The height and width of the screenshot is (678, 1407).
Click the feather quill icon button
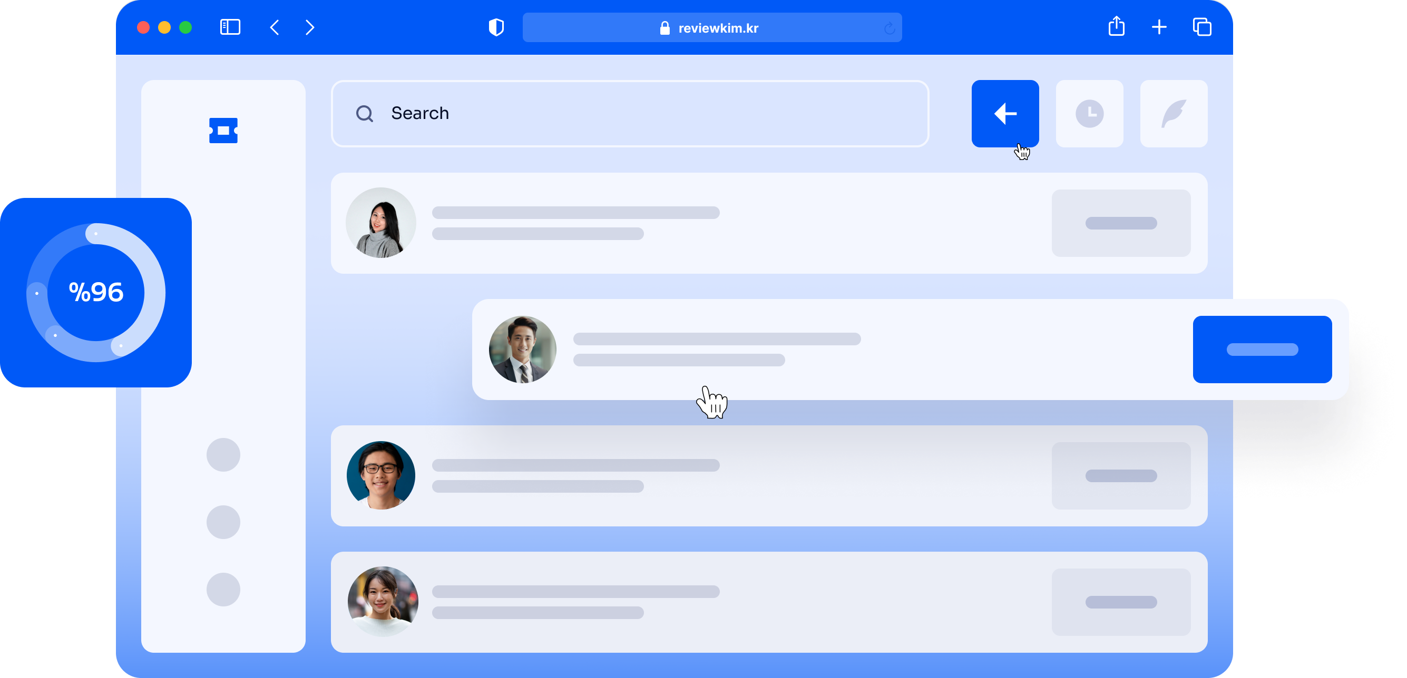tap(1173, 114)
